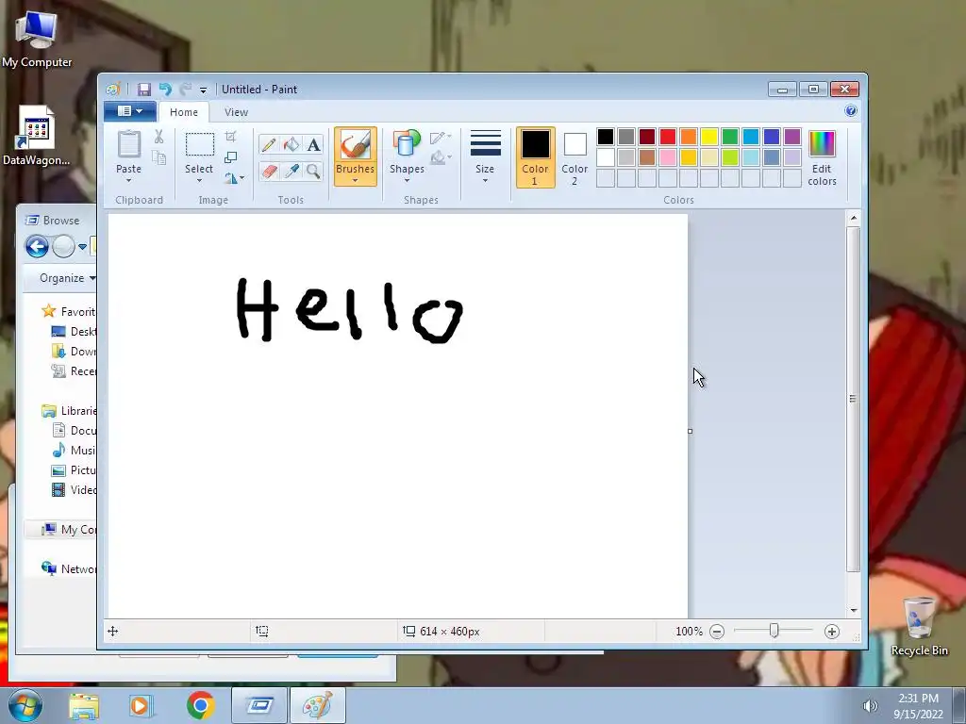Switch to the View ribbon tab
This screenshot has height=724, width=966.
click(236, 112)
